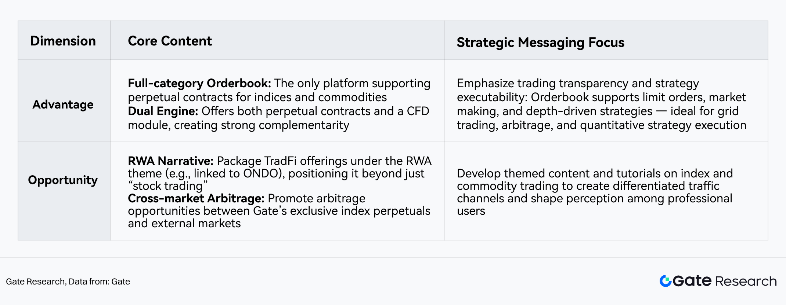The height and width of the screenshot is (305, 786).
Task: Click the Gate Research data source footer
Action: (x=68, y=282)
